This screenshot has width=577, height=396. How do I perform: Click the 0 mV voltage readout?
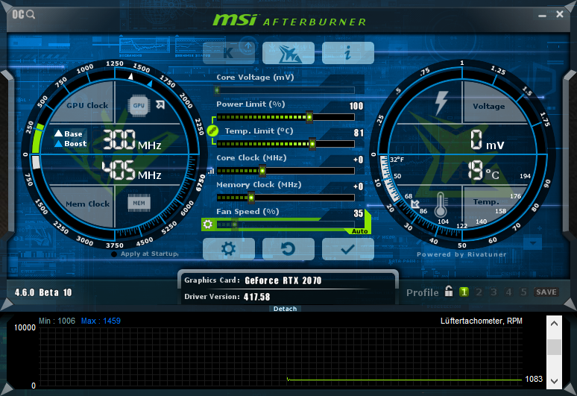tap(488, 140)
